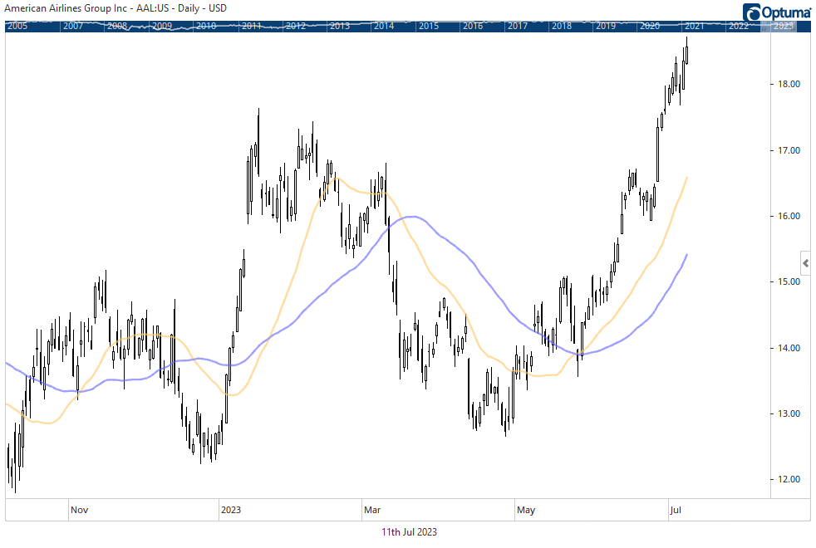The height and width of the screenshot is (548, 816).
Task: Jump to 2007 in the overview timeline
Action: point(73,26)
